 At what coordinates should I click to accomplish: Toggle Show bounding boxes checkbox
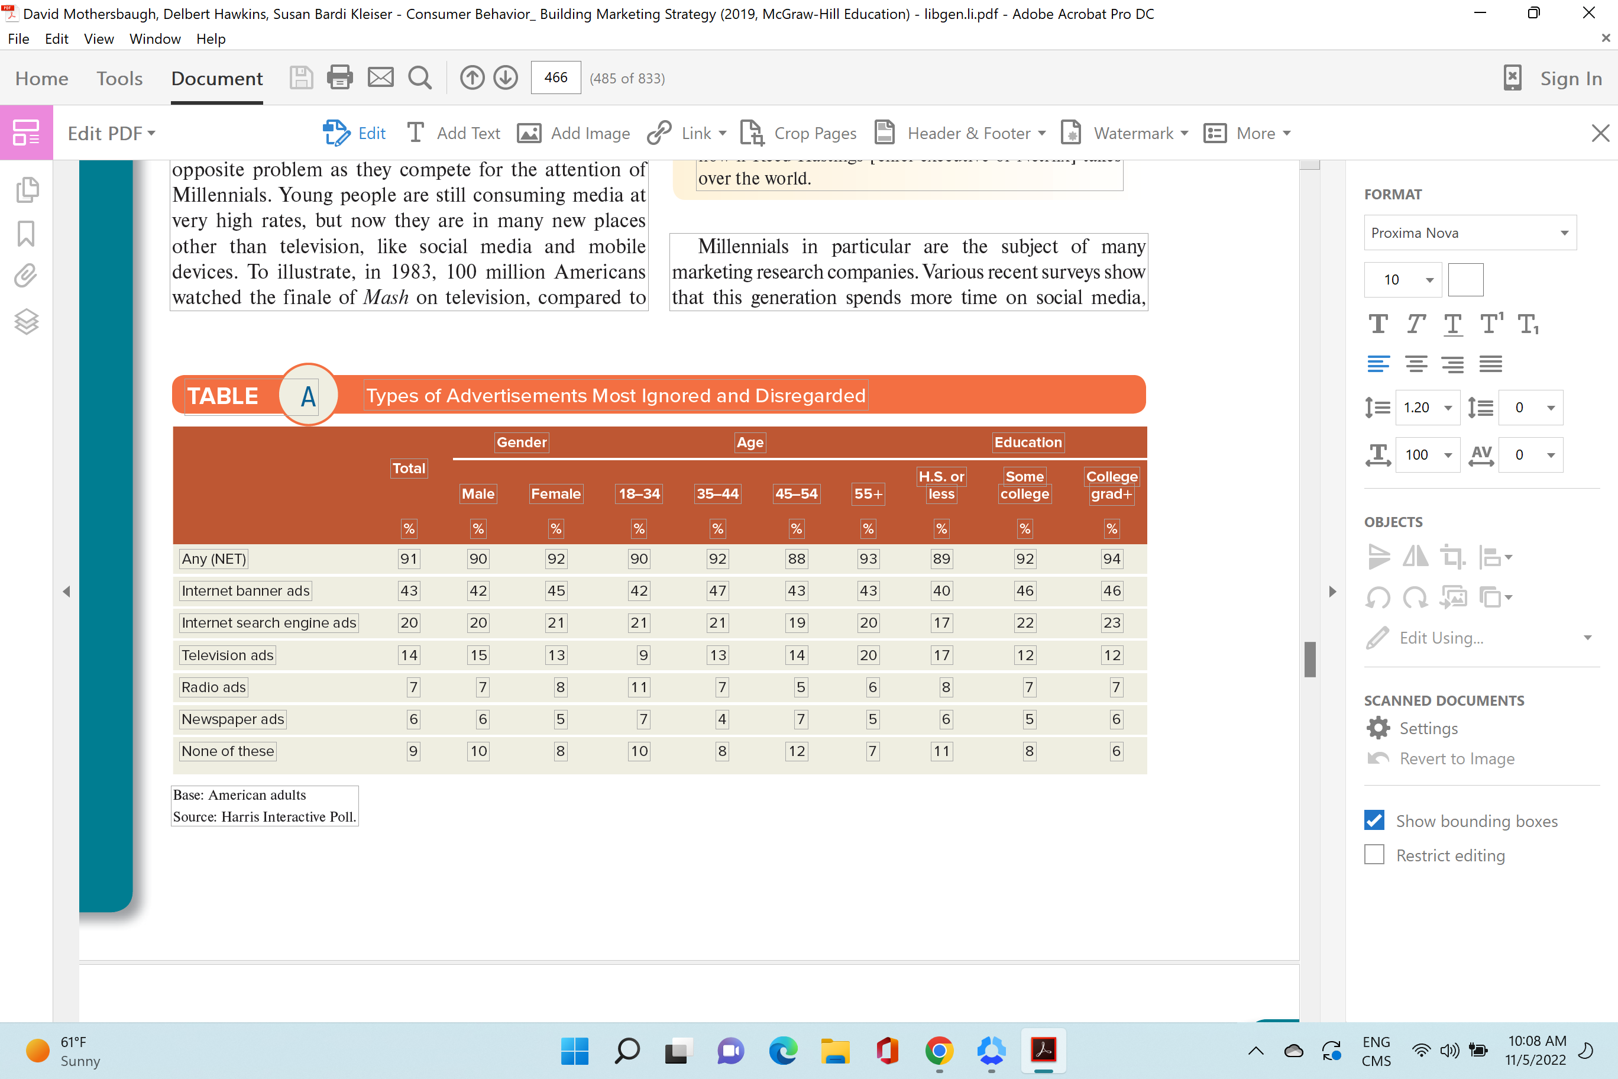coord(1375,820)
